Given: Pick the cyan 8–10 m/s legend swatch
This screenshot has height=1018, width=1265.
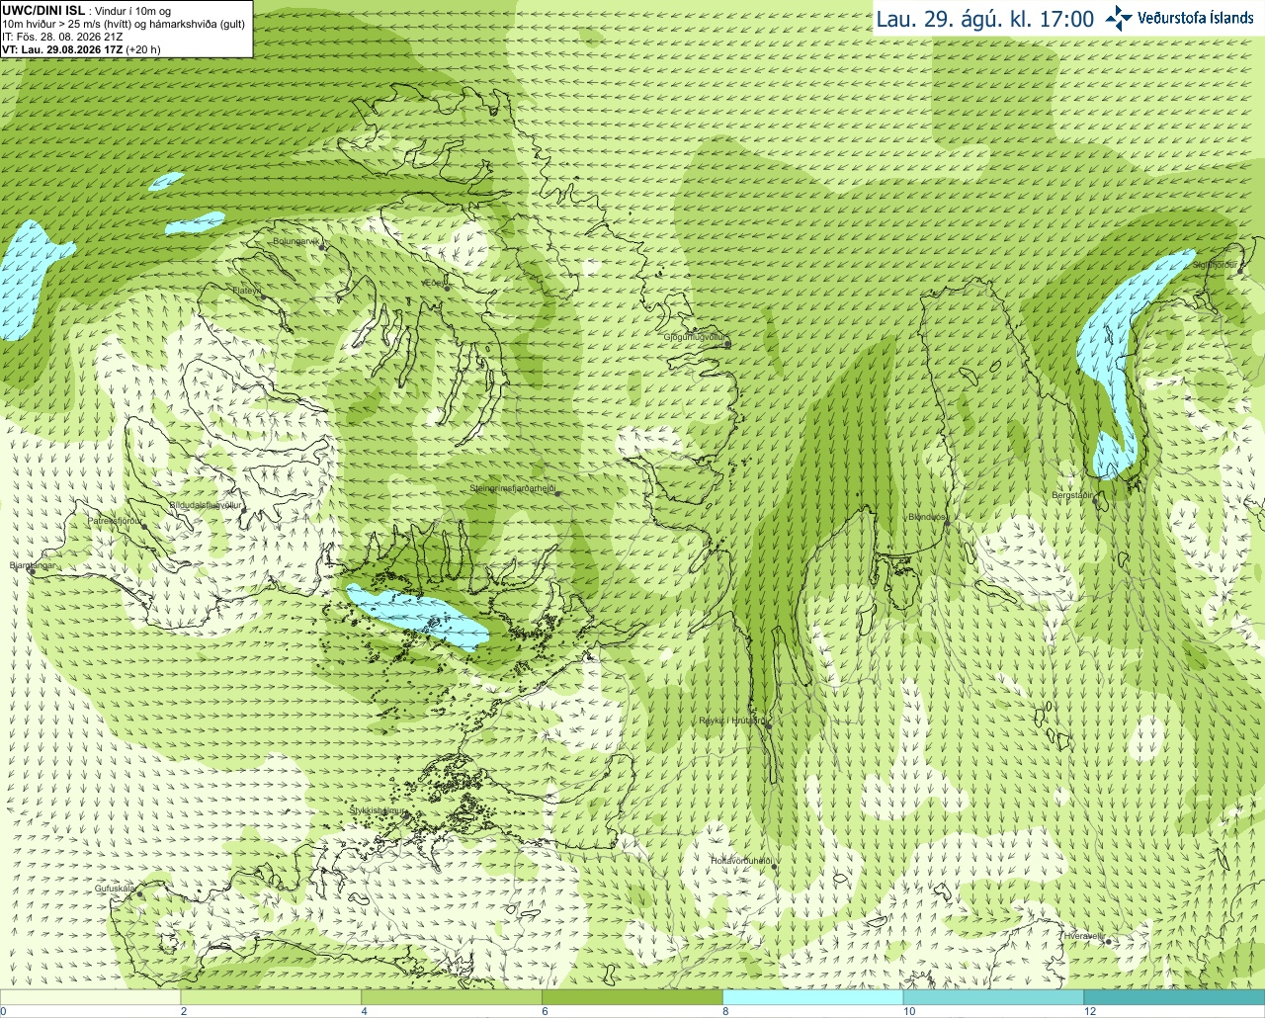Looking at the screenshot, I should point(813,997).
